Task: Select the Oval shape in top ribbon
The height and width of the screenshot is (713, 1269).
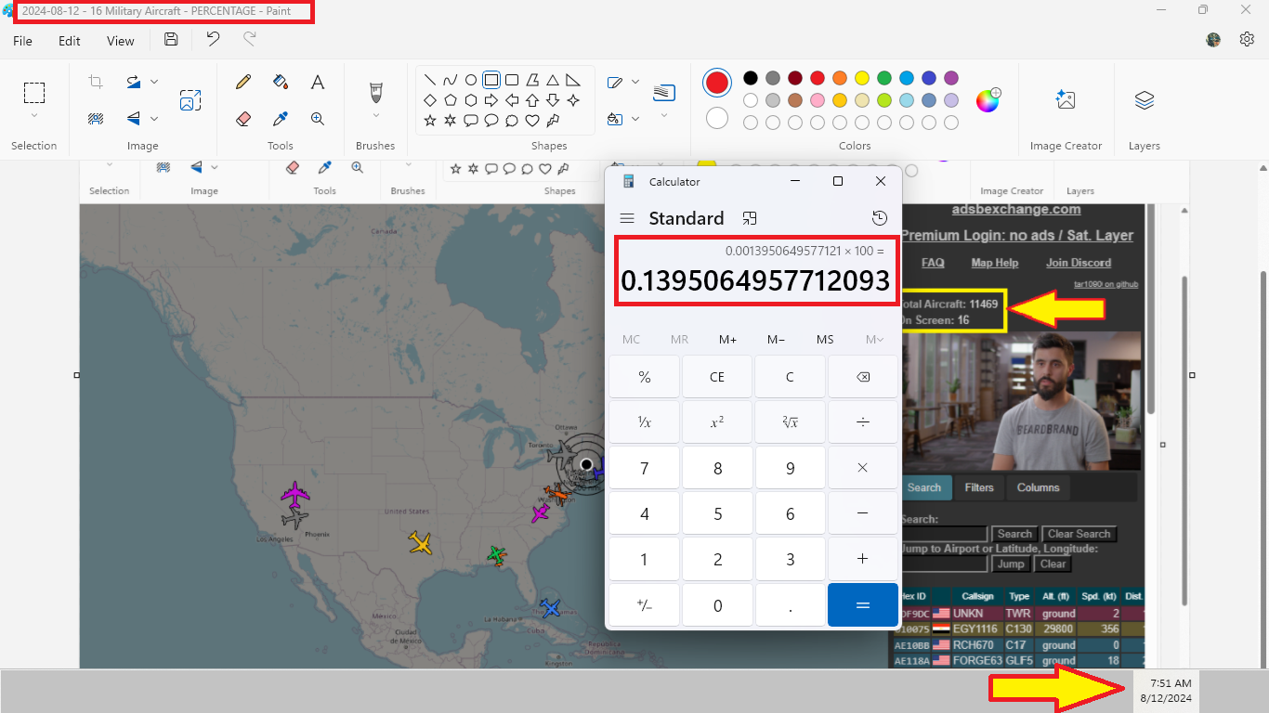Action: [x=471, y=80]
